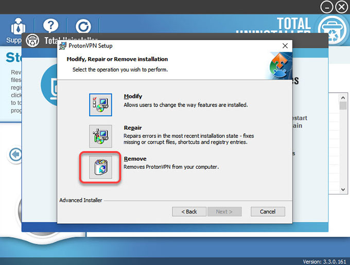Click the ProtonVPN Setup title bar icon

coord(62,46)
